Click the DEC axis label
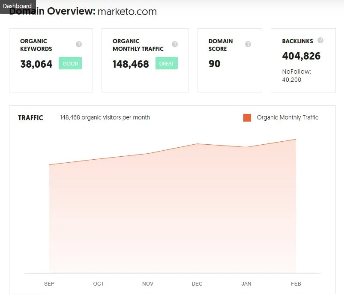The width and height of the screenshot is (344, 298). pyautogui.click(x=197, y=284)
